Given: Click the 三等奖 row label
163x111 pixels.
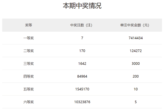Looking at the screenshot, I should pos(29,64).
